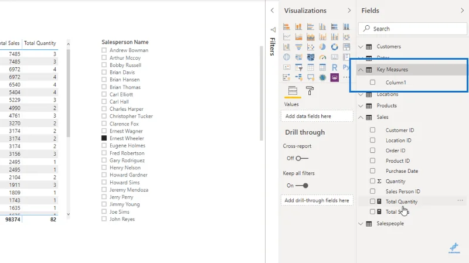Select the 100% stacked bar chart visual

point(334,26)
